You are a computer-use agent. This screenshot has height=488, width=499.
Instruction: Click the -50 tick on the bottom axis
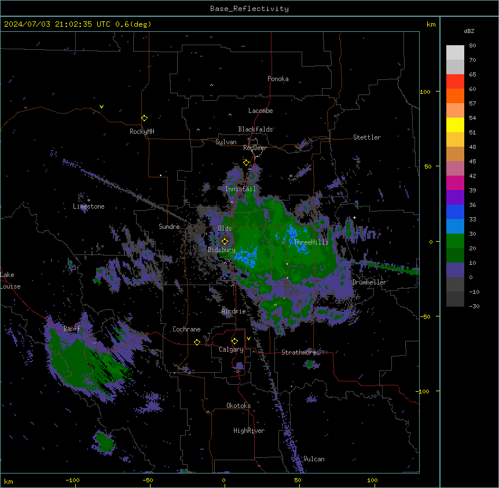[x=148, y=480]
